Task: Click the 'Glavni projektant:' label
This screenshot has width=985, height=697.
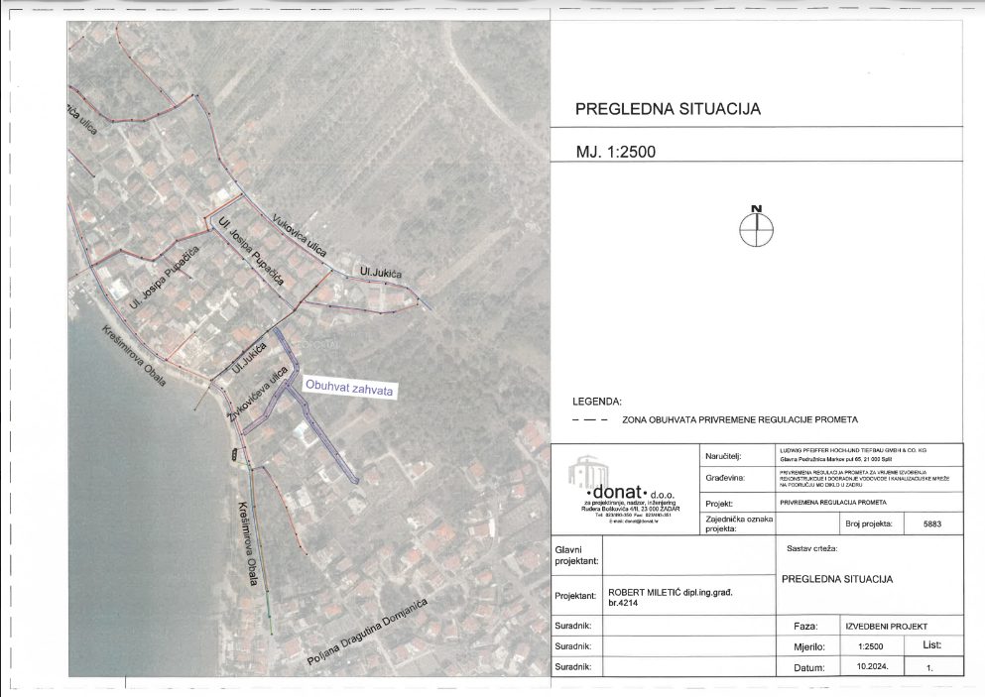Action: coord(576,555)
